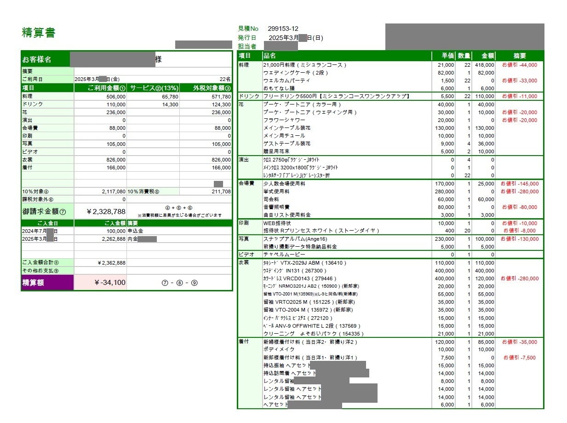The image size is (567, 423).
Task: Click the 21,000円料理（ミシュランコース）item
Action: (305, 65)
